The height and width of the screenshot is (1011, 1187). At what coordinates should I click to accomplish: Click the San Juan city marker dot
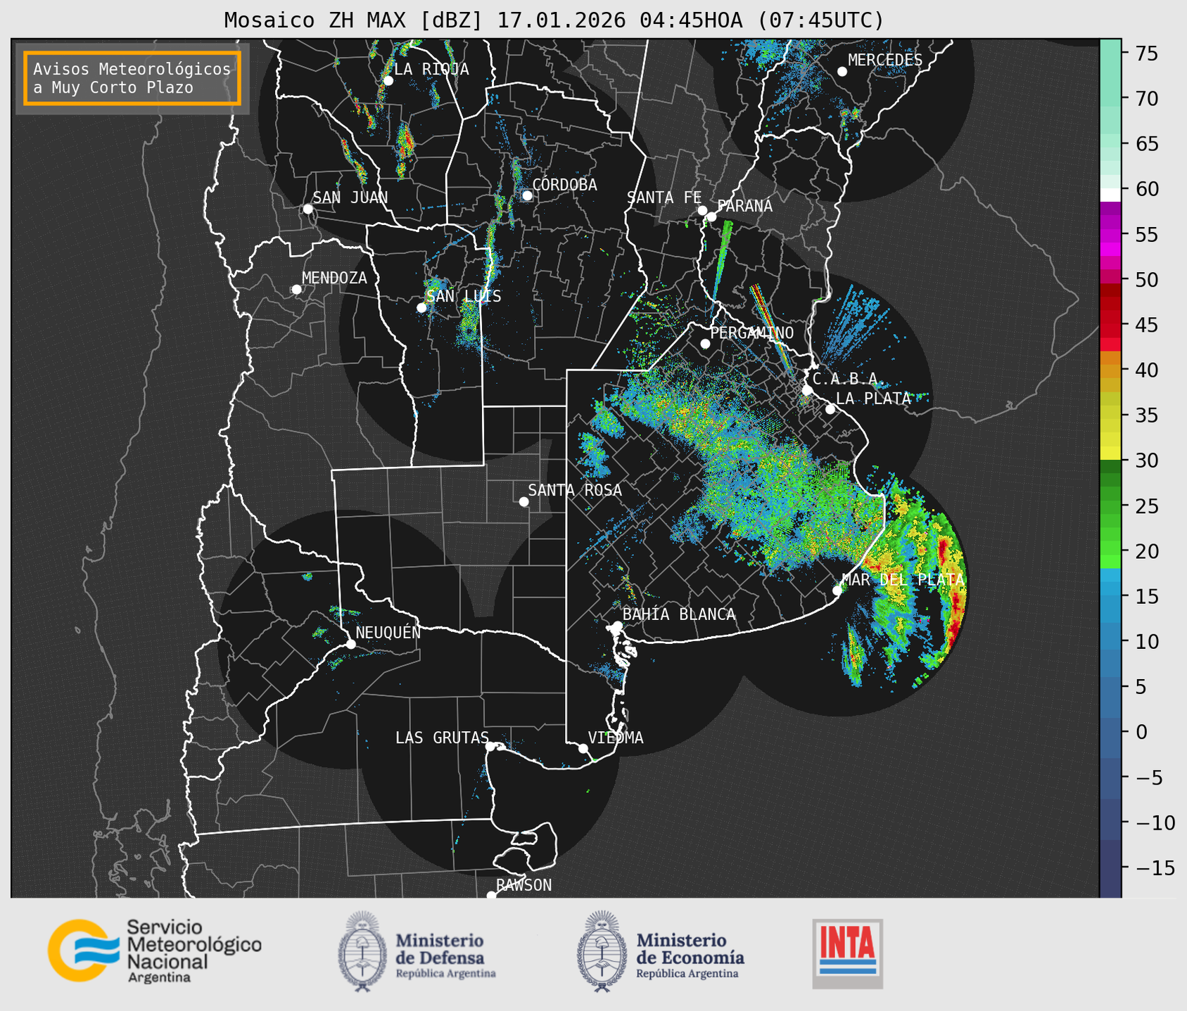pos(307,209)
